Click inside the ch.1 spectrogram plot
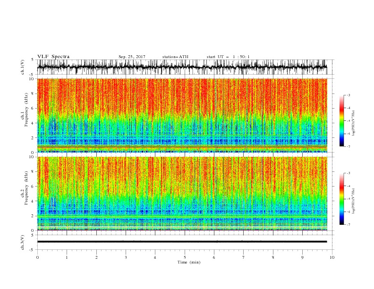This screenshot has height=289, width=374. coord(182,115)
